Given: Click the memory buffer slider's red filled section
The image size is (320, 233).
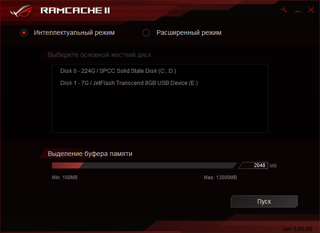Looking at the screenshot, I should coord(67,165).
